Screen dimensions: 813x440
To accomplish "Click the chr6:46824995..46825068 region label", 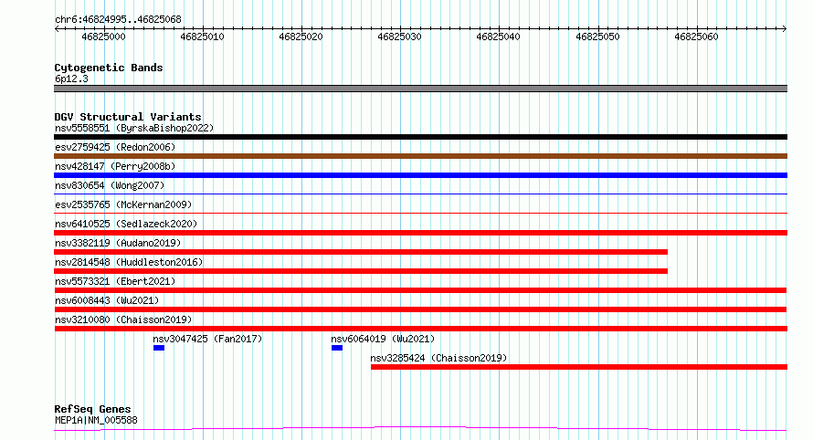I will pos(118,20).
